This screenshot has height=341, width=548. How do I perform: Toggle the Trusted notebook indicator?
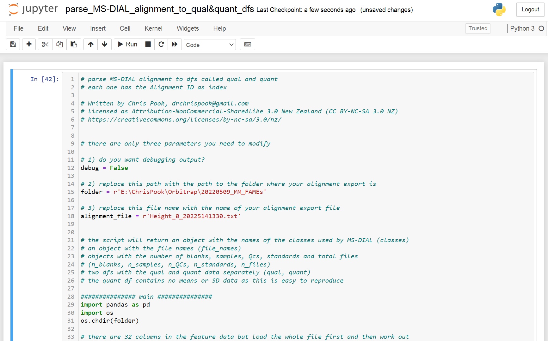pos(477,28)
